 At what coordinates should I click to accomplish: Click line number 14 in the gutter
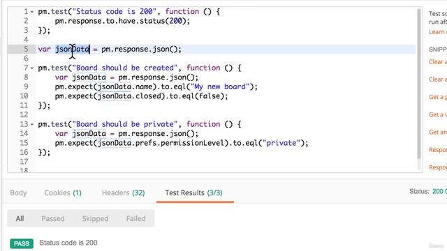tap(24, 134)
